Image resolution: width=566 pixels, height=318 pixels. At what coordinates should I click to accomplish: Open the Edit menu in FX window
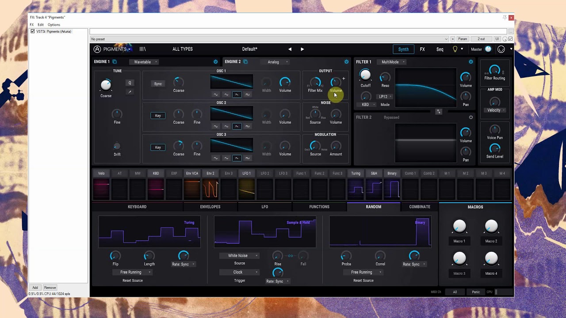(41, 25)
